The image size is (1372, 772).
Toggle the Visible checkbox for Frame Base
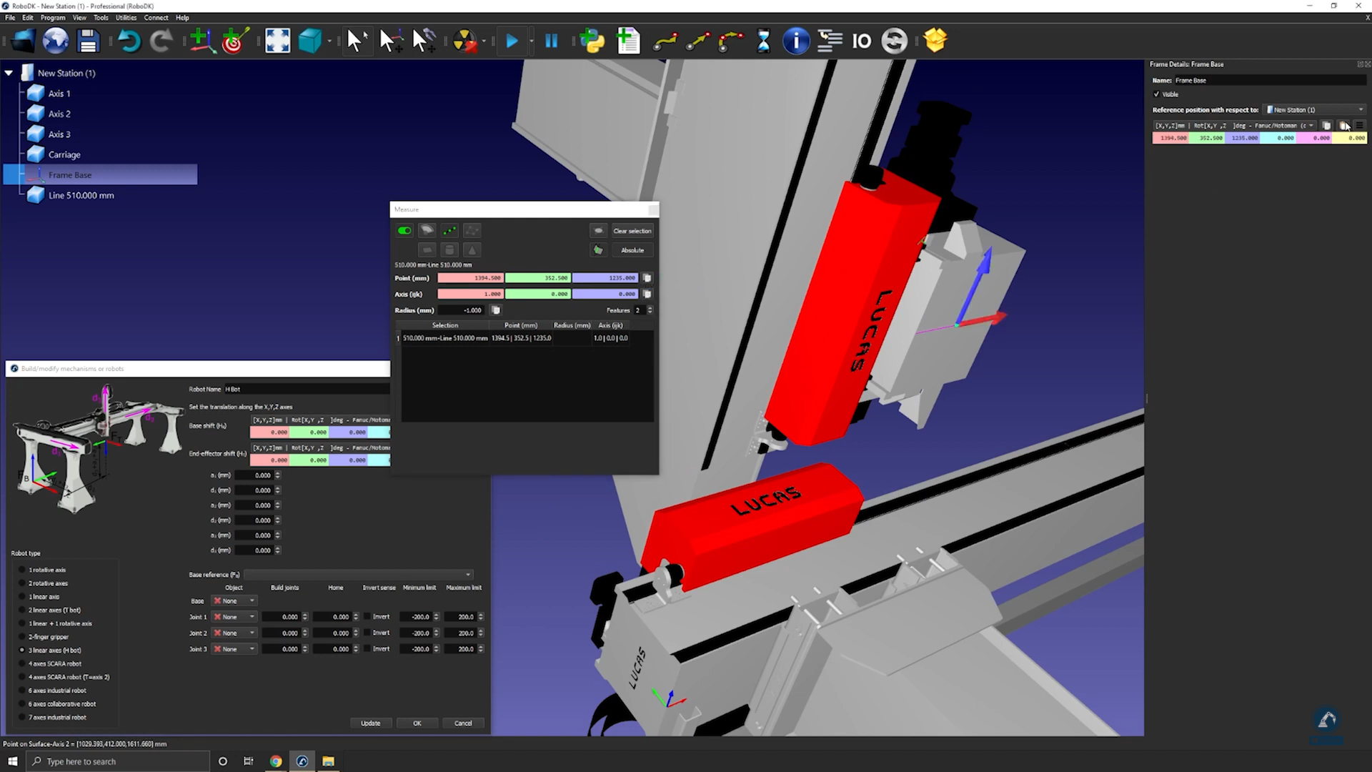[x=1157, y=94]
